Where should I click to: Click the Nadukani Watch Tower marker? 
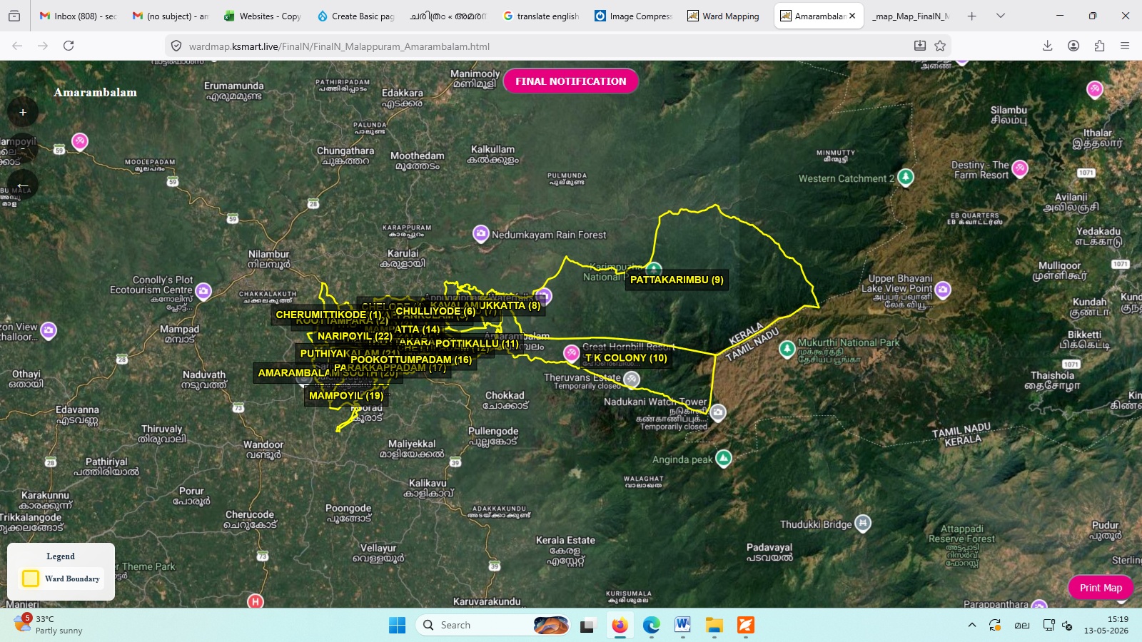pyautogui.click(x=718, y=412)
